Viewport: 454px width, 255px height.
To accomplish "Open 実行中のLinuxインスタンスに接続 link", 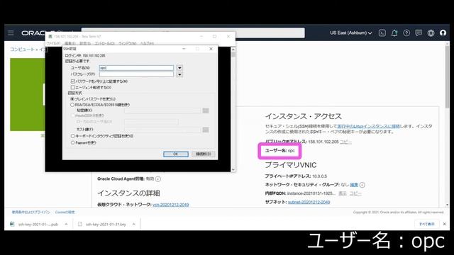I will point(368,126).
